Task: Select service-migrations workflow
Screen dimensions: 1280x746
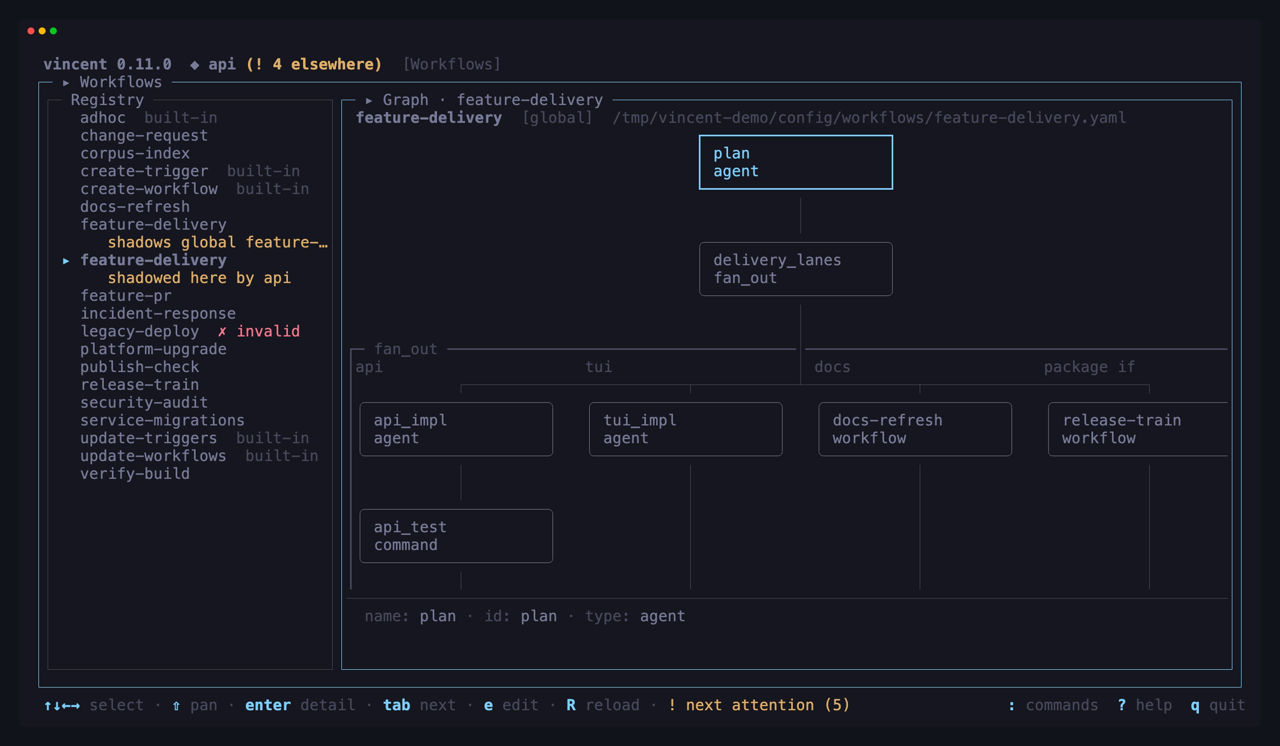Action: click(163, 420)
